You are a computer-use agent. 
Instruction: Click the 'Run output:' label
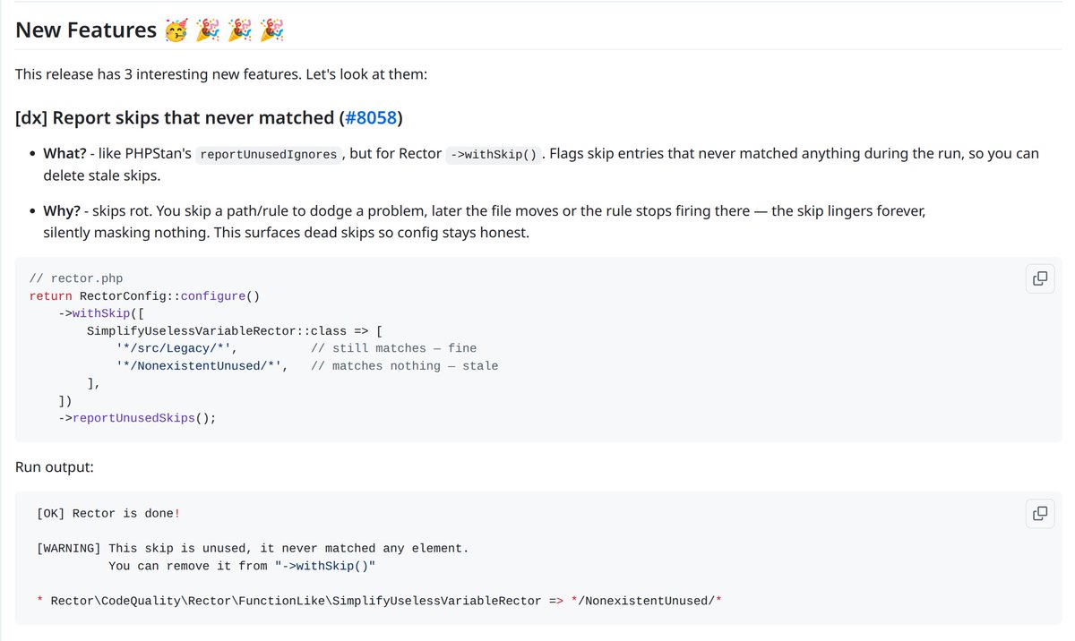[55, 467]
